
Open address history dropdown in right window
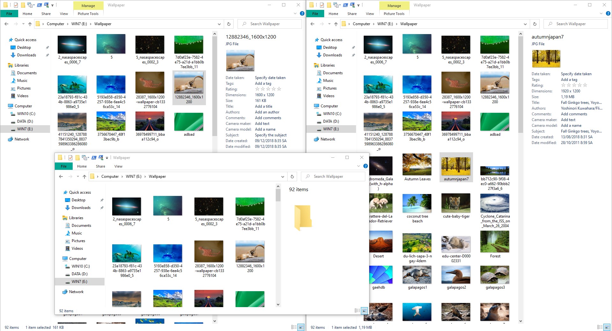point(525,24)
